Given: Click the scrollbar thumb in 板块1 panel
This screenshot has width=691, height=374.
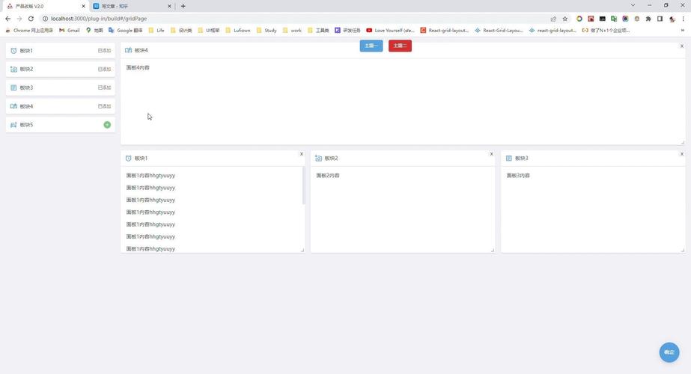Looking at the screenshot, I should [x=303, y=186].
